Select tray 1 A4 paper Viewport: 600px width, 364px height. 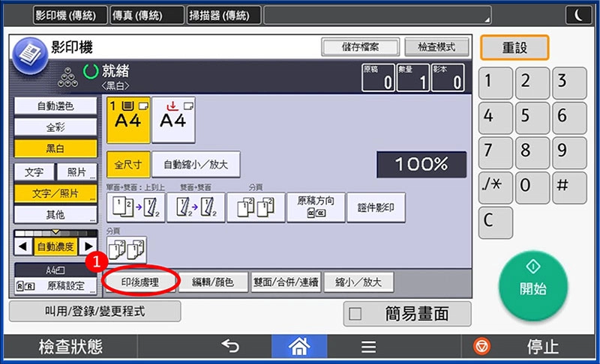(x=128, y=120)
